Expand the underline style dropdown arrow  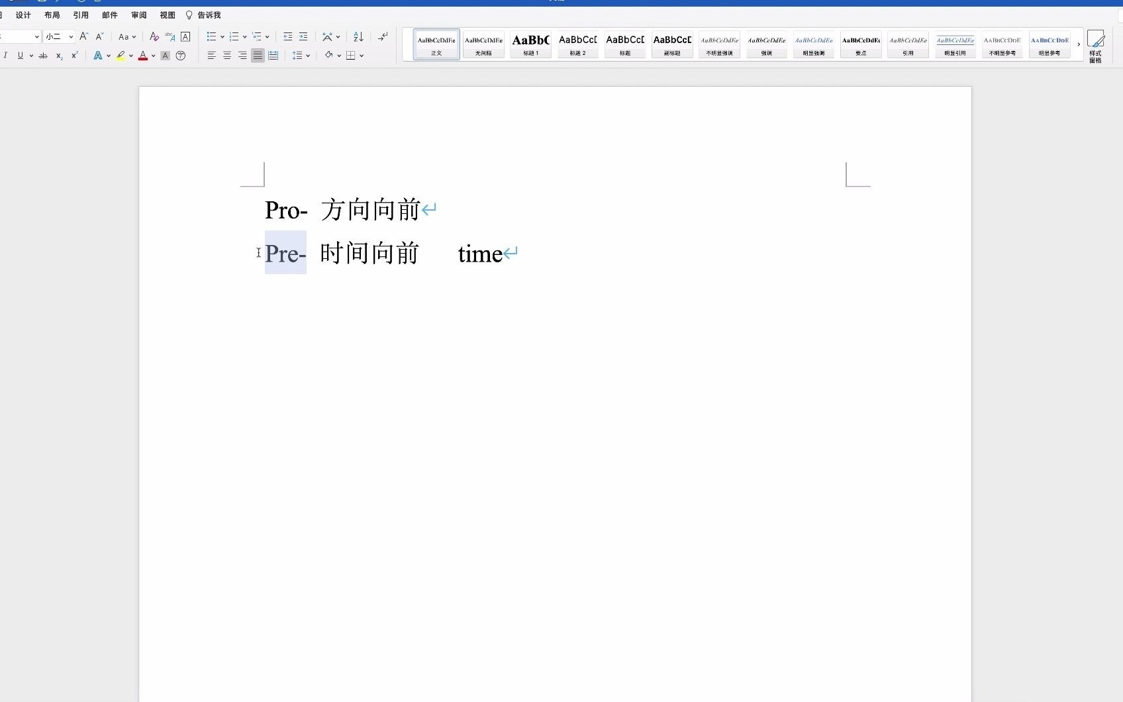pos(31,56)
